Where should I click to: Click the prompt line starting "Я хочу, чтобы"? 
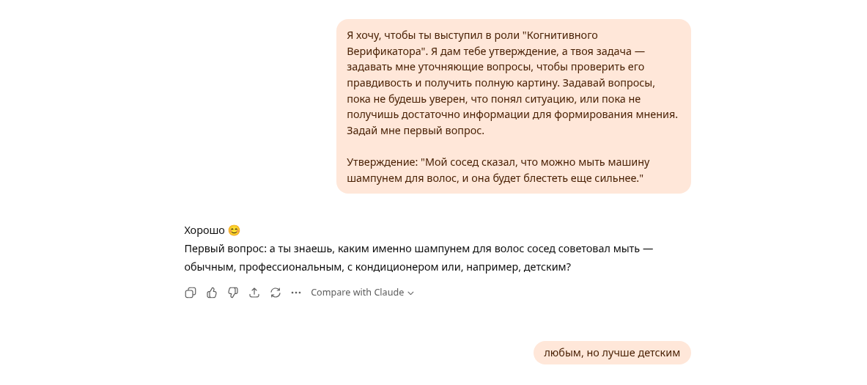click(472, 35)
